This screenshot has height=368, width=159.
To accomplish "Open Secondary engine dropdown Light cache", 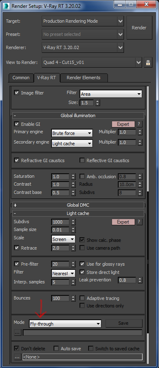I will 72,144.
